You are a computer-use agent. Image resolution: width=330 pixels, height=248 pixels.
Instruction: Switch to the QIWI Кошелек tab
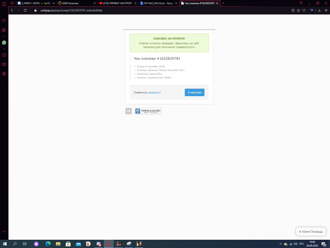coord(75,3)
